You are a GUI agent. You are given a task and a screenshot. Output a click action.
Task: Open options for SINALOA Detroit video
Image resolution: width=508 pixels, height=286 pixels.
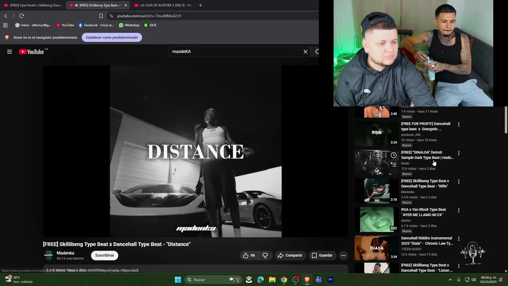click(459, 153)
